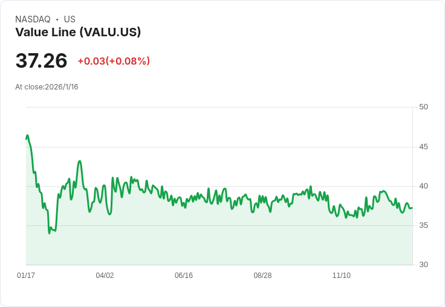445x307 pixels.
Task: Click the 08/28 date axis label
Action: coord(262,275)
